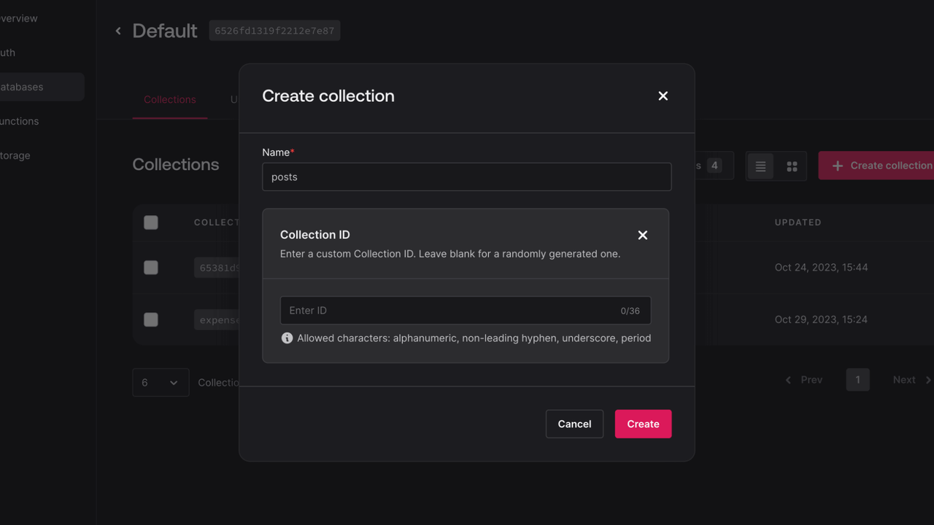Go back using the arrow beside Default

[x=118, y=31]
